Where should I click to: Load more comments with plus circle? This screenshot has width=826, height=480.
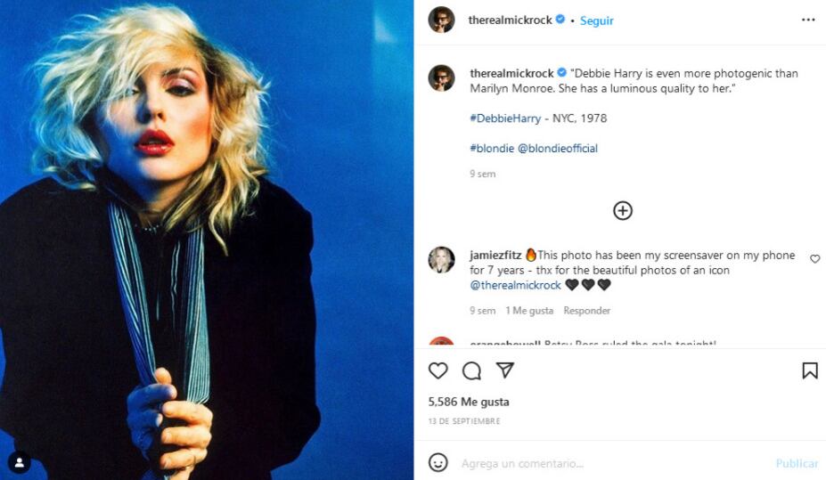623,211
